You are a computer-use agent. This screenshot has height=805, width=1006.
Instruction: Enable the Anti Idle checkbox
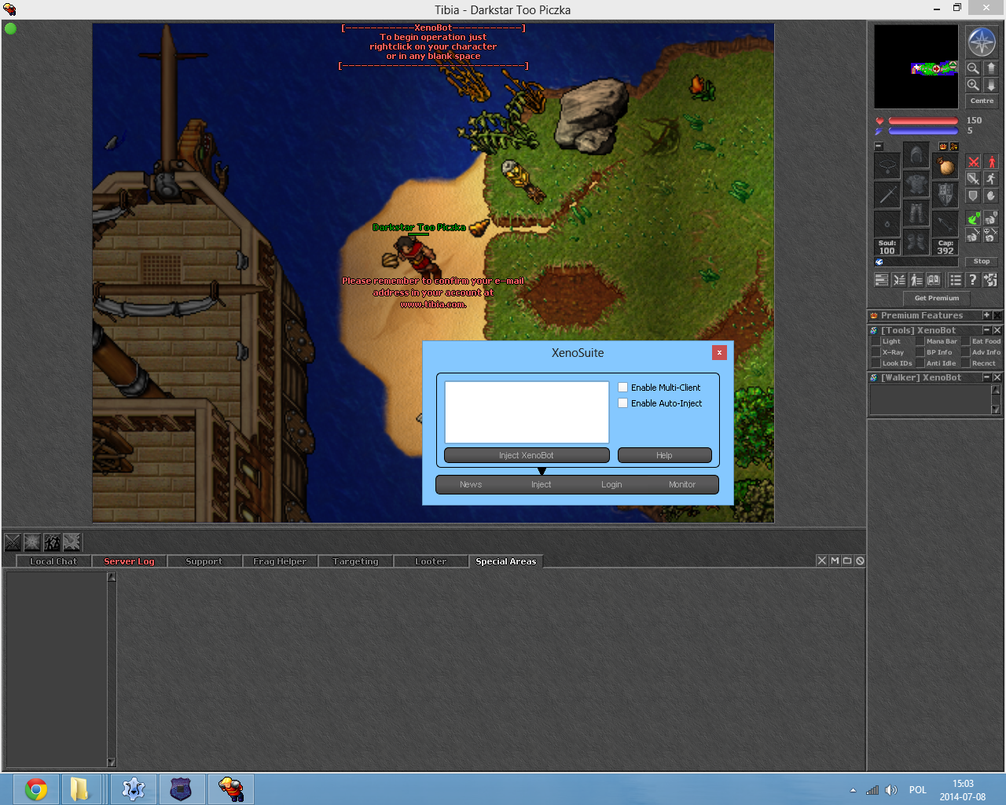[920, 363]
